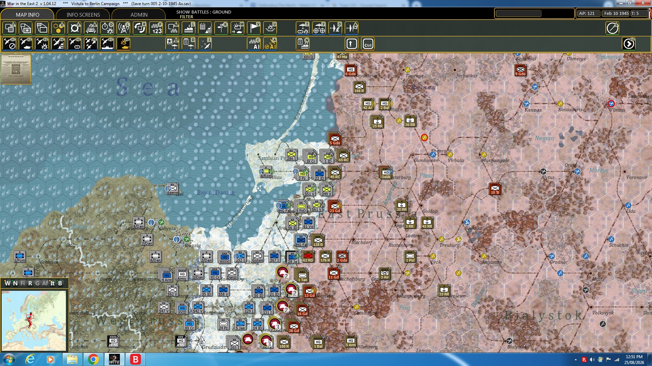Select the F3 air strike mode icon
The width and height of the screenshot is (652, 366).
pos(42,44)
